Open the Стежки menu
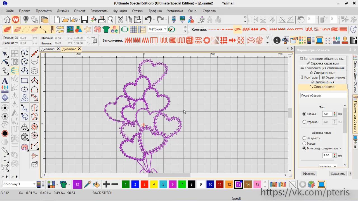 138,11
